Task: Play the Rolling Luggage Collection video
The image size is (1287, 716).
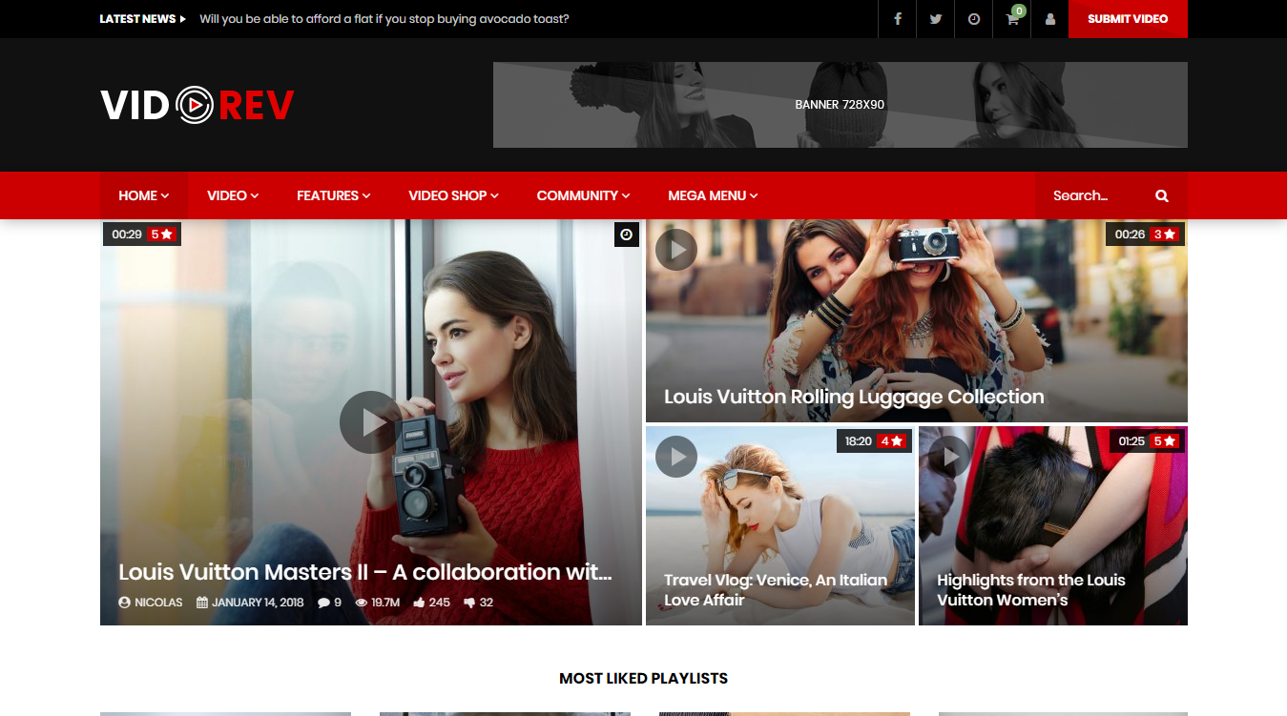Action: pyautogui.click(x=676, y=250)
